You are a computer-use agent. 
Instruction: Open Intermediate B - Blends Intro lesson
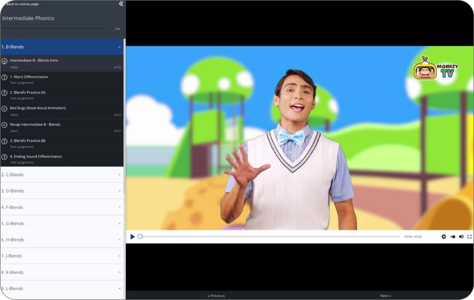pyautogui.click(x=34, y=61)
